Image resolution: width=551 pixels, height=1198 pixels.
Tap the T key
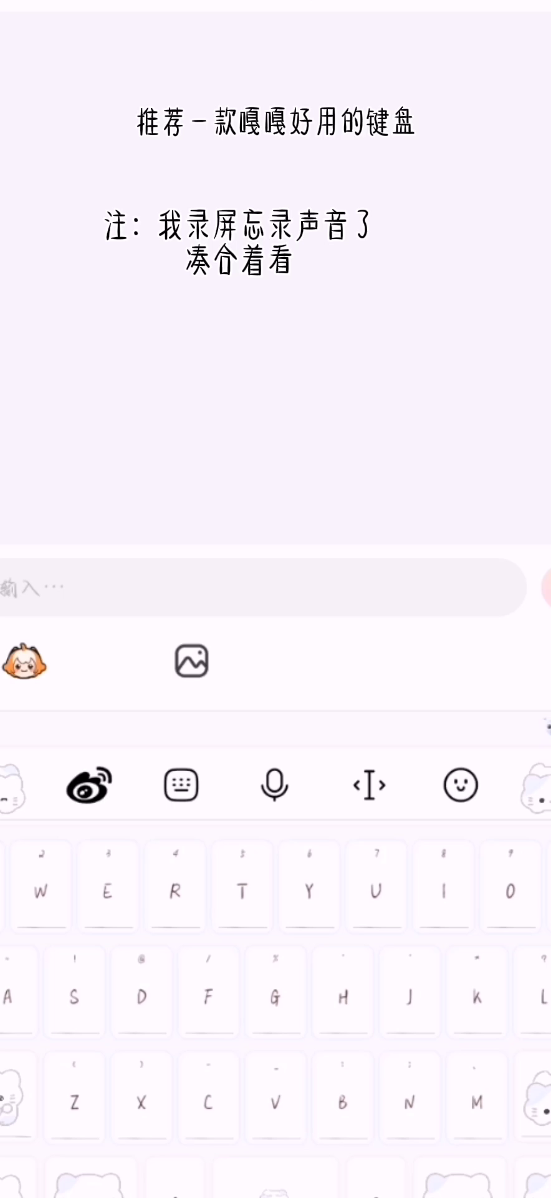tap(242, 884)
